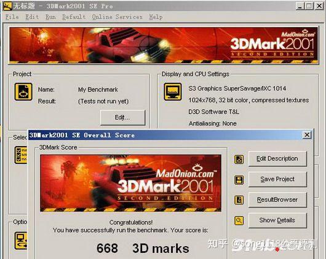The image size is (326, 259).
Task: Click the Display settings monitor icon
Action: [172, 91]
